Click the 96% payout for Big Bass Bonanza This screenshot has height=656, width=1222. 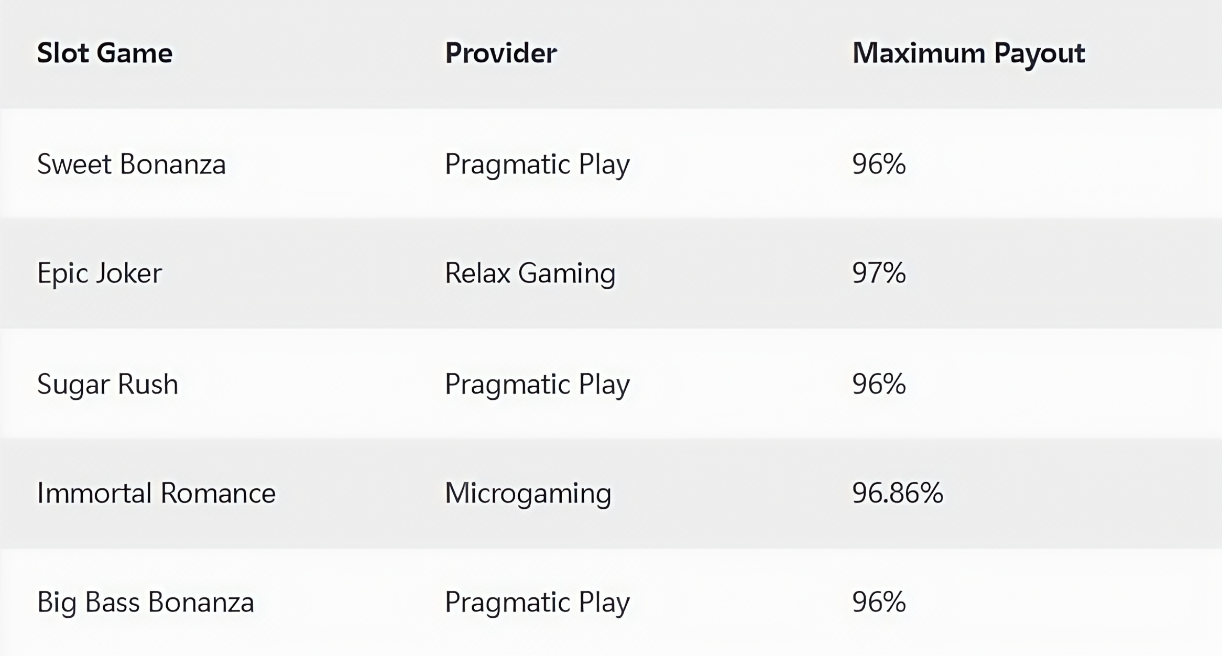879,602
